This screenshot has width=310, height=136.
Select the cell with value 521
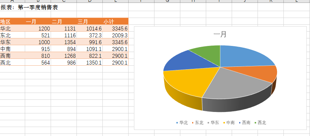[x=38, y=35]
